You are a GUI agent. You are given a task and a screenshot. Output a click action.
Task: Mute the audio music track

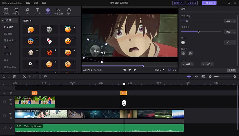pyautogui.click(x=11, y=128)
